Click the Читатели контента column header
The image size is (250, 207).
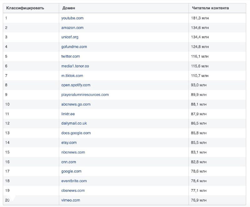coord(210,8)
